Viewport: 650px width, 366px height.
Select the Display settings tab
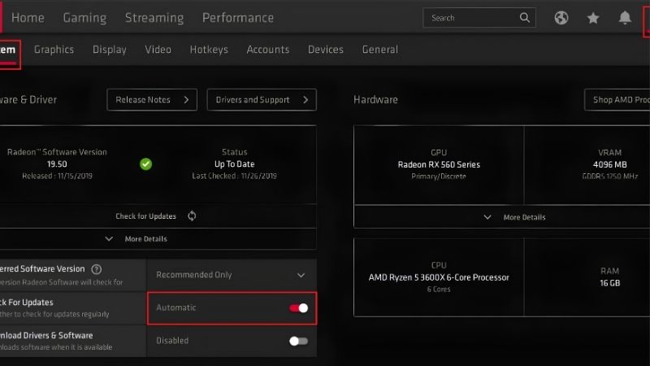[x=110, y=50]
